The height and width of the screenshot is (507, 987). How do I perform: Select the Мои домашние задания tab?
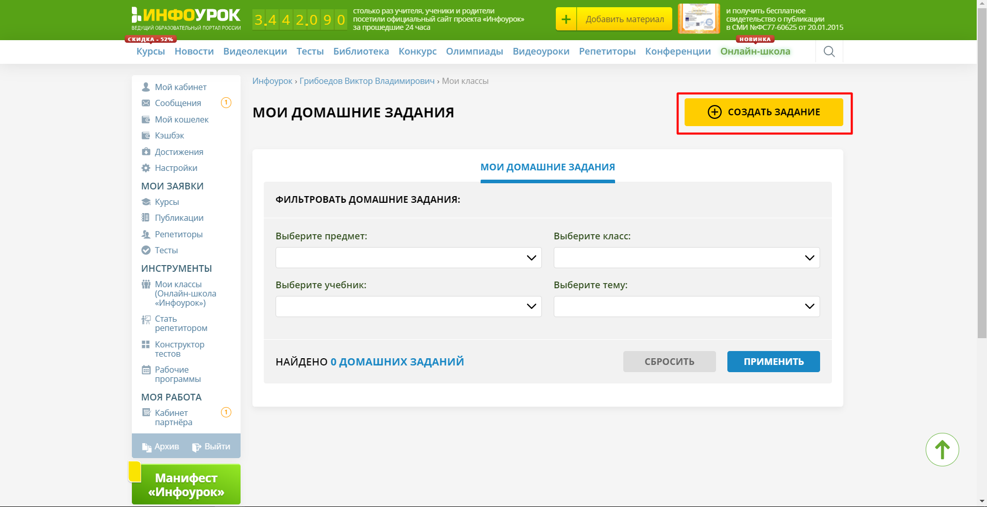click(x=547, y=167)
